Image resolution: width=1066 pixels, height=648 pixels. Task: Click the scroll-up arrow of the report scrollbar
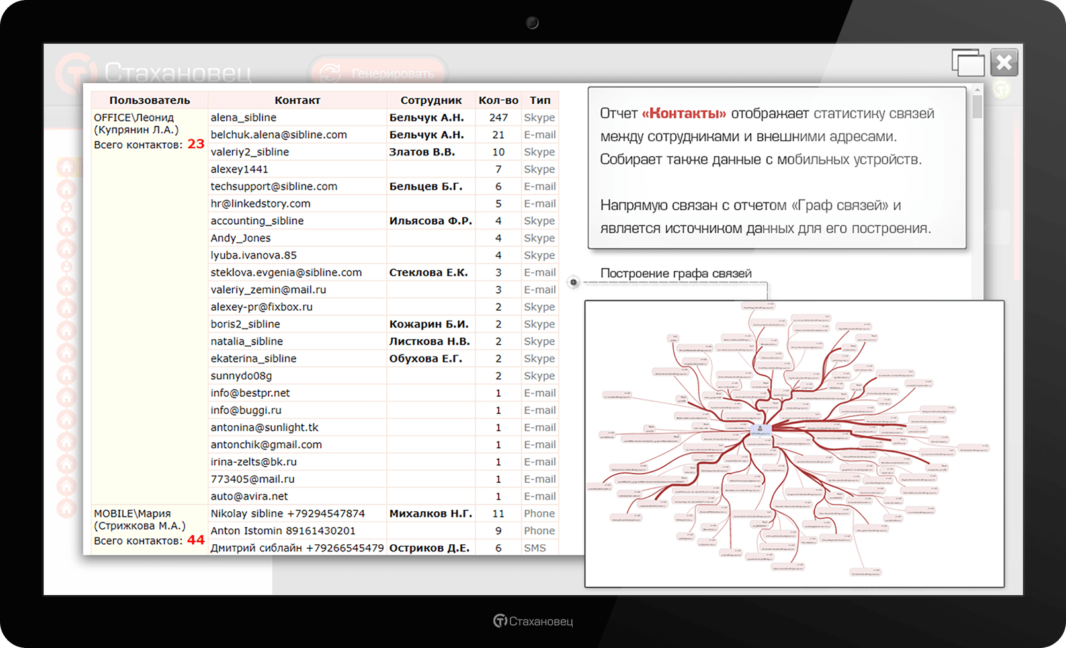977,89
